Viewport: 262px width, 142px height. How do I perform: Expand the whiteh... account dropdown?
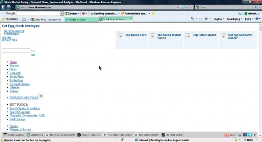(260, 14)
